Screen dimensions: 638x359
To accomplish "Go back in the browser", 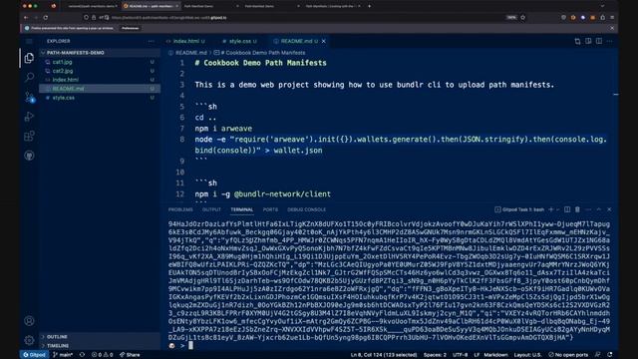I will [26, 18].
